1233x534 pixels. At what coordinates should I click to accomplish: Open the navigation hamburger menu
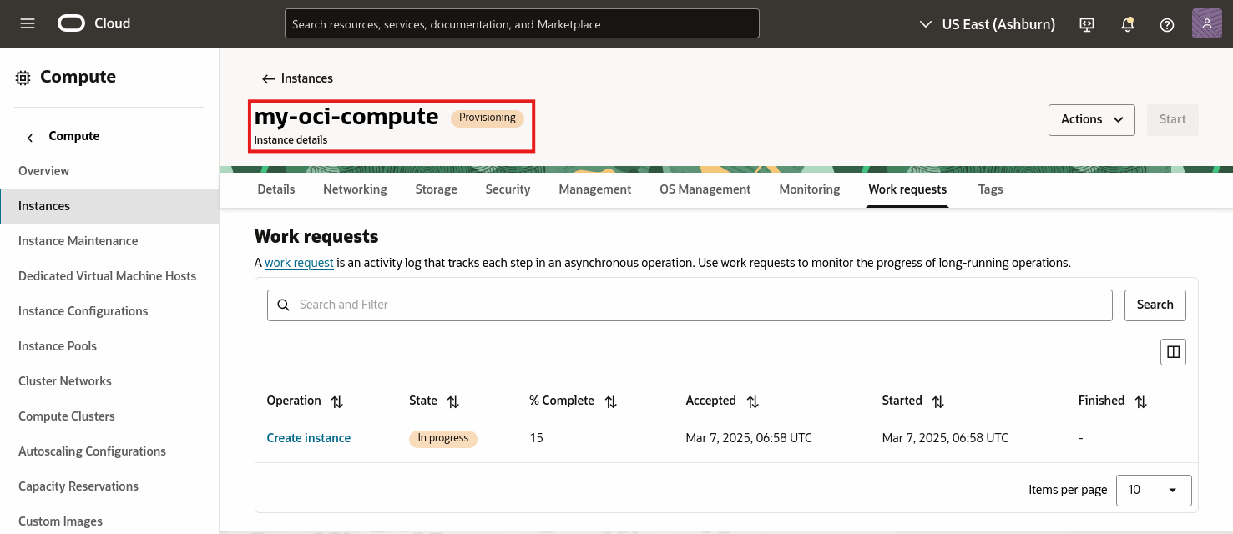pos(28,23)
